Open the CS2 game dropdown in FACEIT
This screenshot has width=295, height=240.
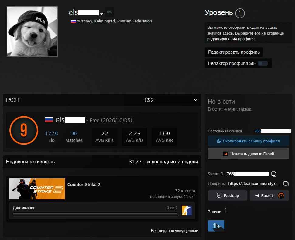pos(171,100)
